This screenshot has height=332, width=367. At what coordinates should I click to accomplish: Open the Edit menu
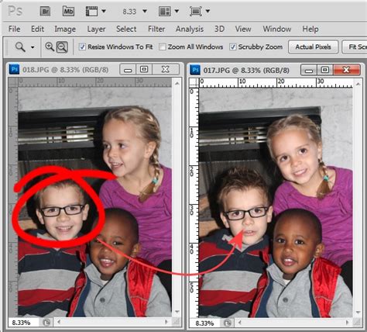click(37, 29)
